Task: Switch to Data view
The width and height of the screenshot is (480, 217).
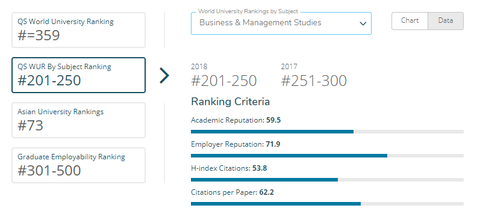Action: pyautogui.click(x=446, y=21)
